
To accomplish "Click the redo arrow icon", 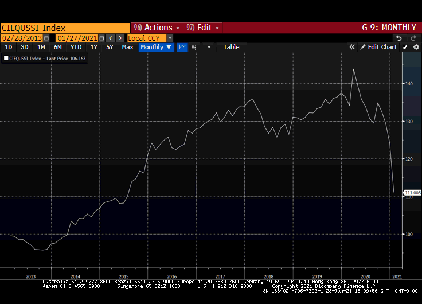I will pos(413,38).
